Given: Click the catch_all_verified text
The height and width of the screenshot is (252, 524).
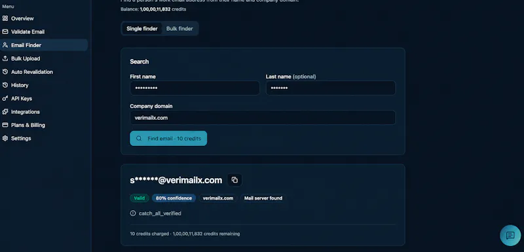Looking at the screenshot, I should 160,213.
